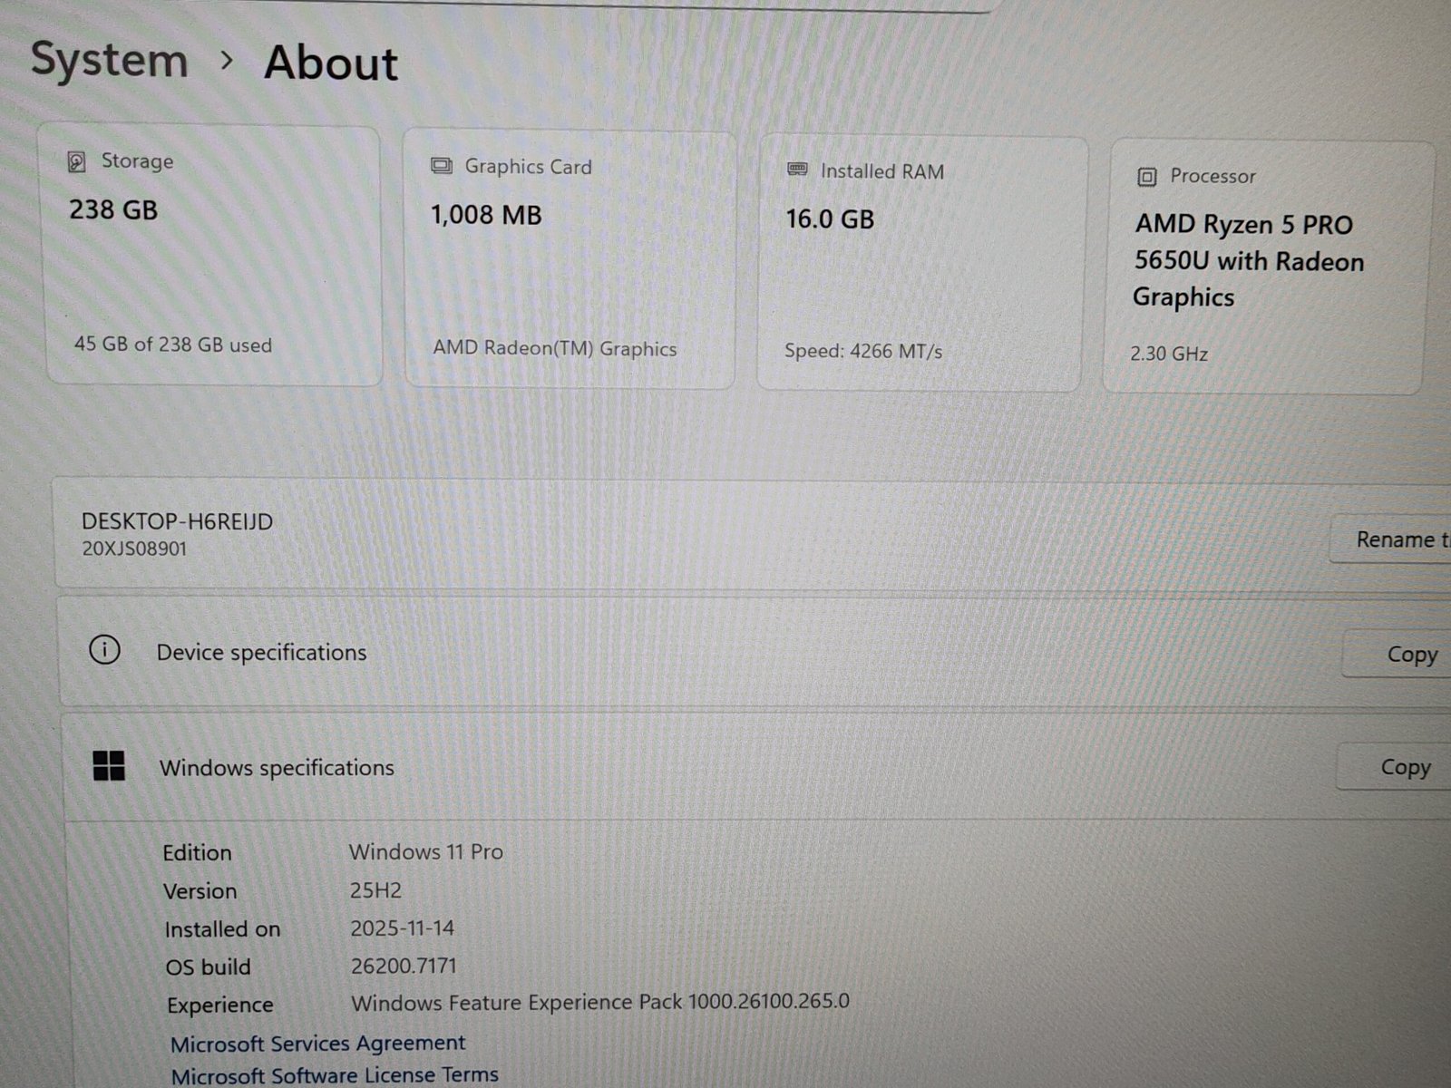Screen dimensions: 1451x1088
Task: Click the Installed RAM memory icon
Action: pos(797,170)
